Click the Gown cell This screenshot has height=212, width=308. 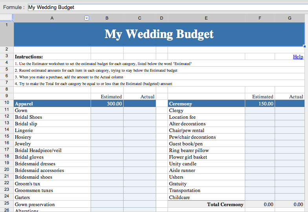pos(52,111)
